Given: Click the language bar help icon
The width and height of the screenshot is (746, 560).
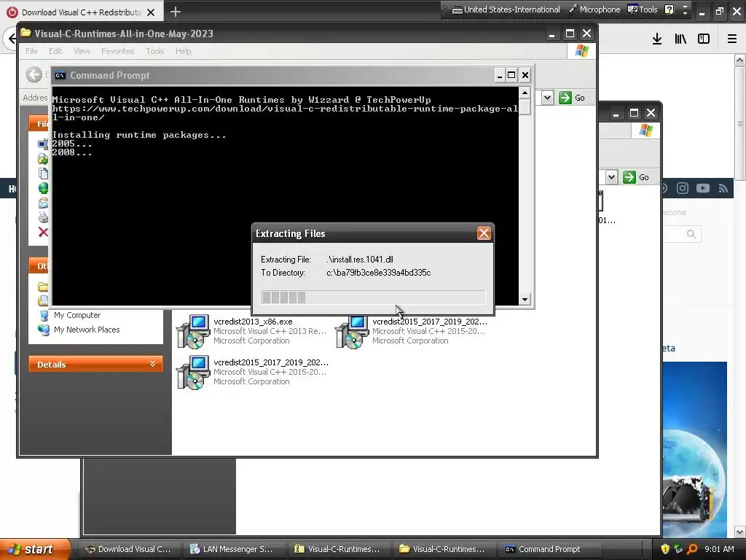Looking at the screenshot, I should pos(669,9).
